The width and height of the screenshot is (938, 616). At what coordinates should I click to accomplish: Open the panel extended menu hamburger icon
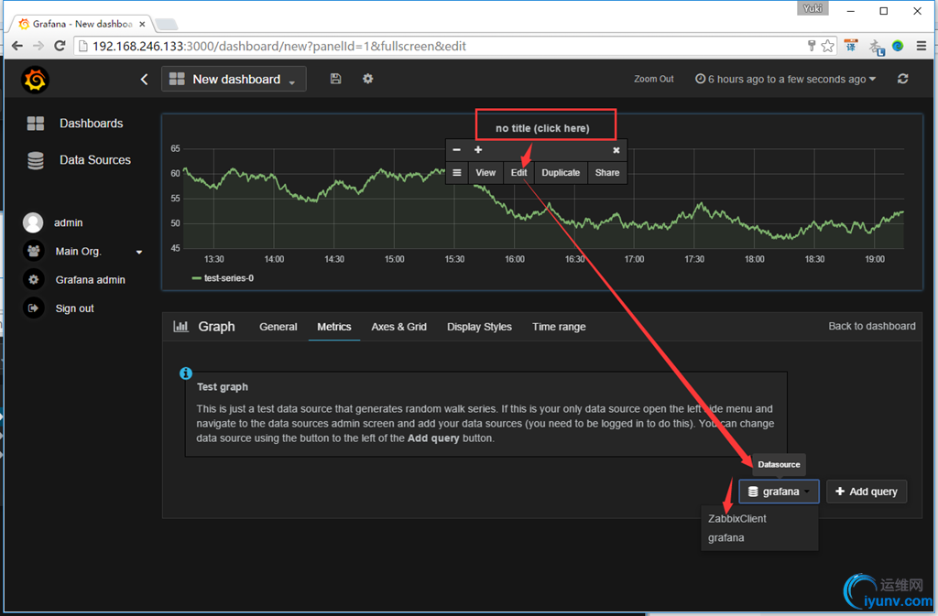tap(457, 173)
